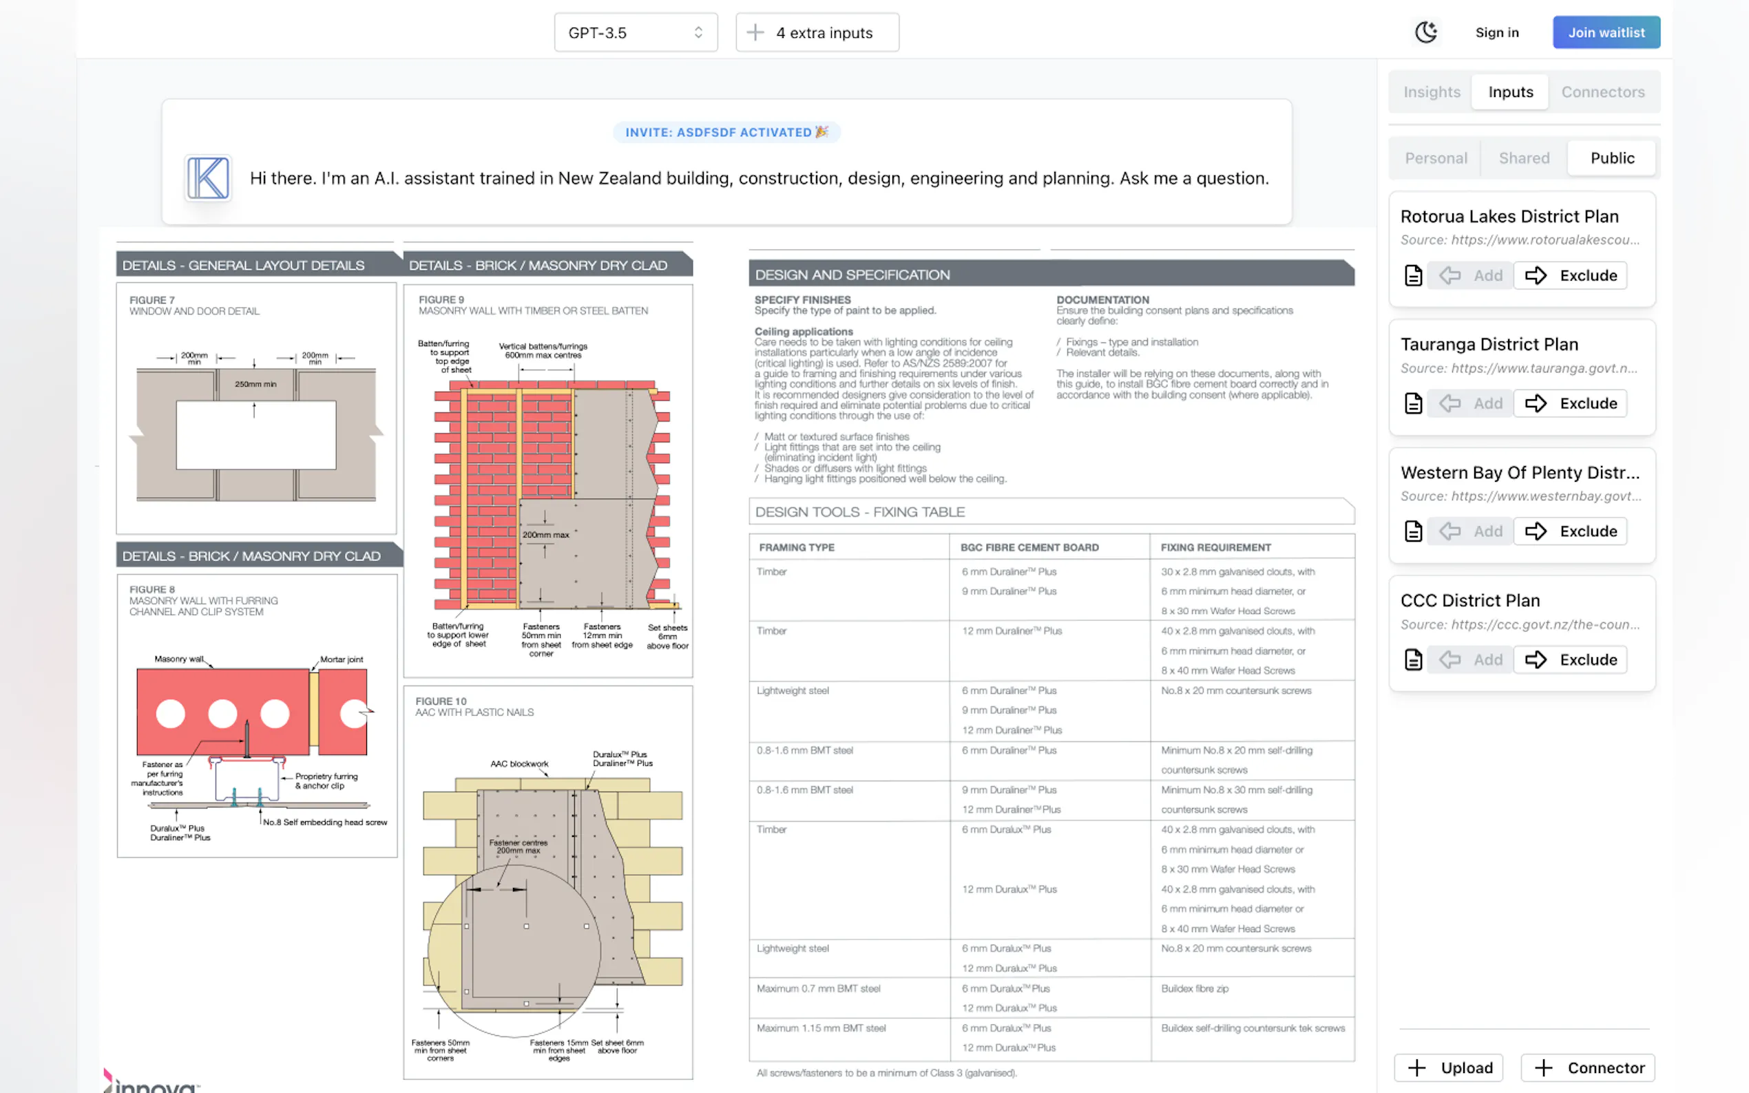
Task: Open the GPT-3.5 model dropdown
Action: click(636, 32)
